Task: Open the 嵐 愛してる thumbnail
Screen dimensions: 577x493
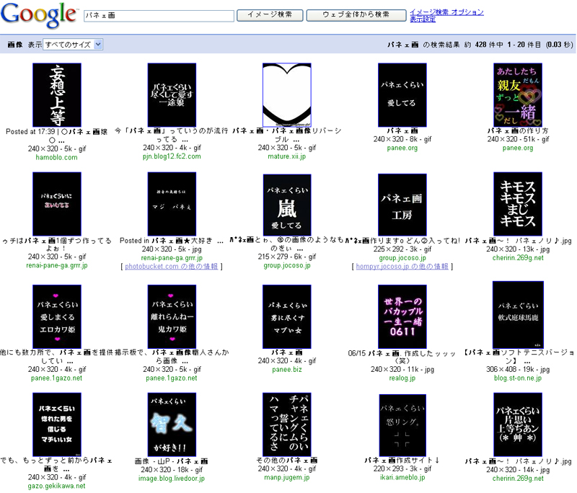Action: coord(286,205)
